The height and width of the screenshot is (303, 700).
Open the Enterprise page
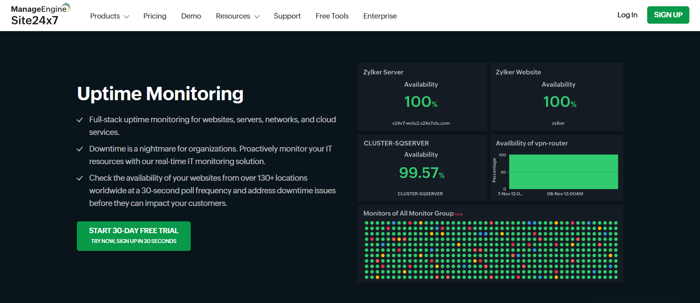380,16
